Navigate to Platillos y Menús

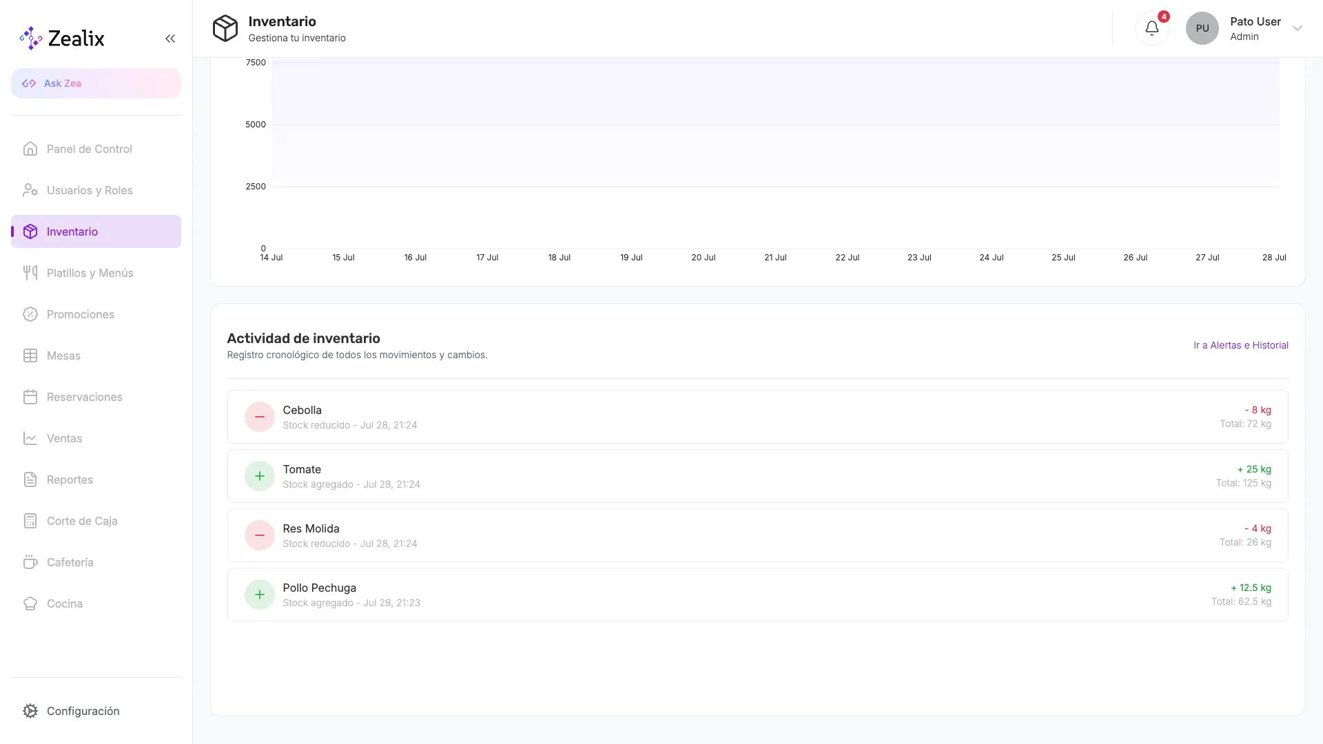96,273
